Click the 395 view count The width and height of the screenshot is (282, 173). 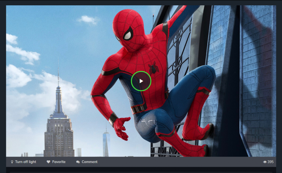(271, 162)
